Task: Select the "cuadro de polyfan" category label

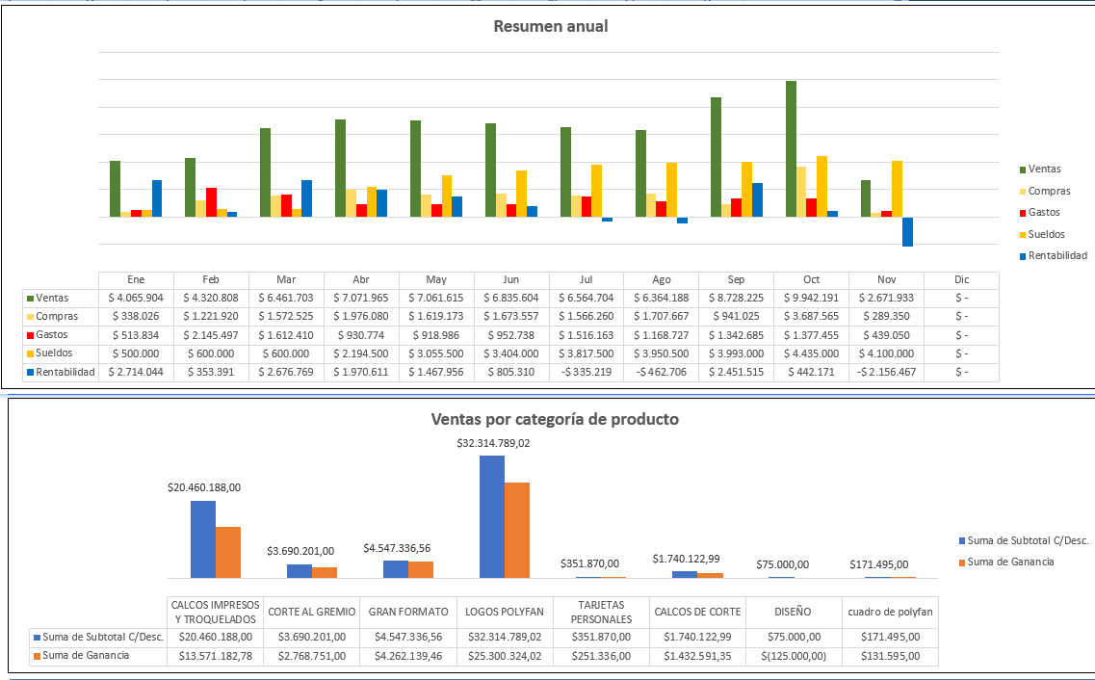Action: 890,613
